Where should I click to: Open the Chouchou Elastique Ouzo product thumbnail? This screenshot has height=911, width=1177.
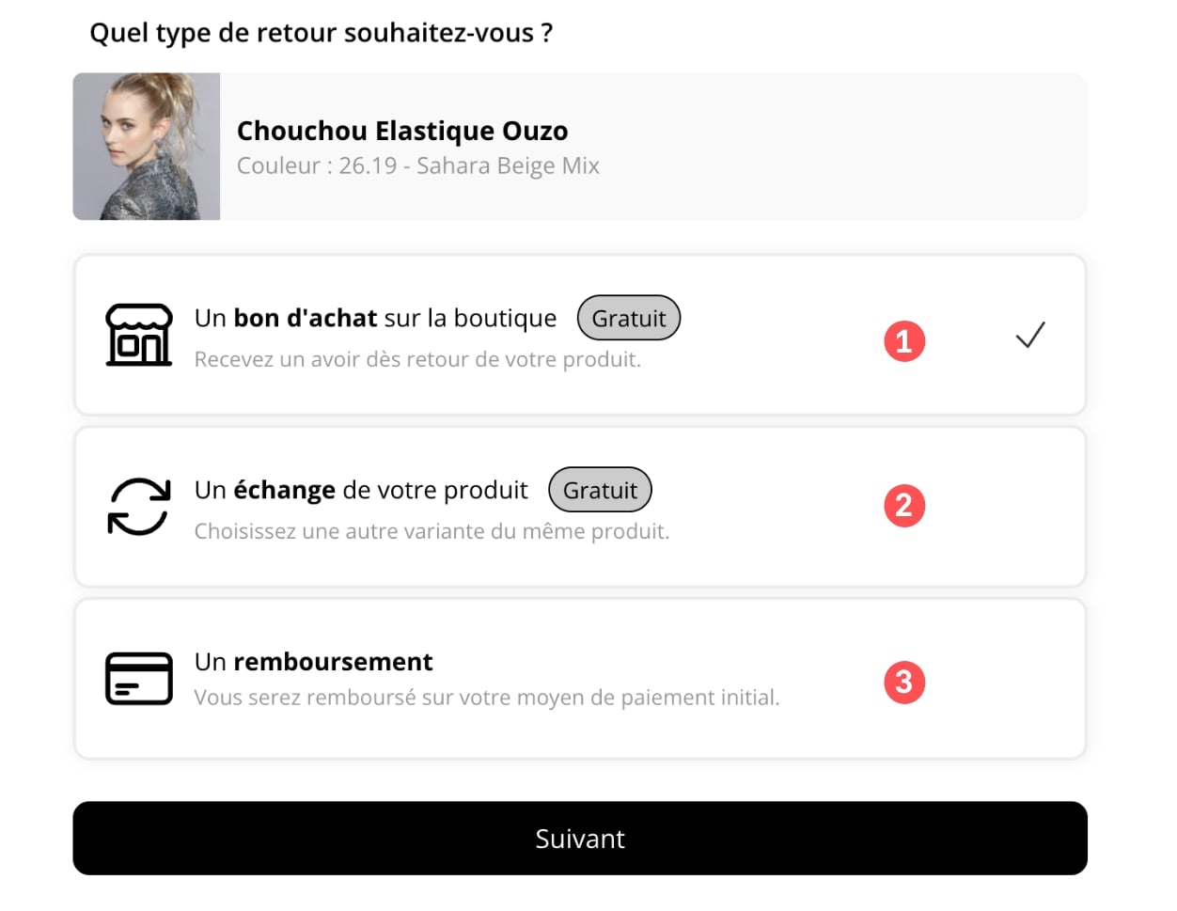coord(147,147)
